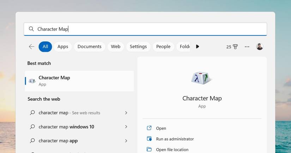Click the user profile avatar
The width and height of the screenshot is (291, 153).
[260, 47]
